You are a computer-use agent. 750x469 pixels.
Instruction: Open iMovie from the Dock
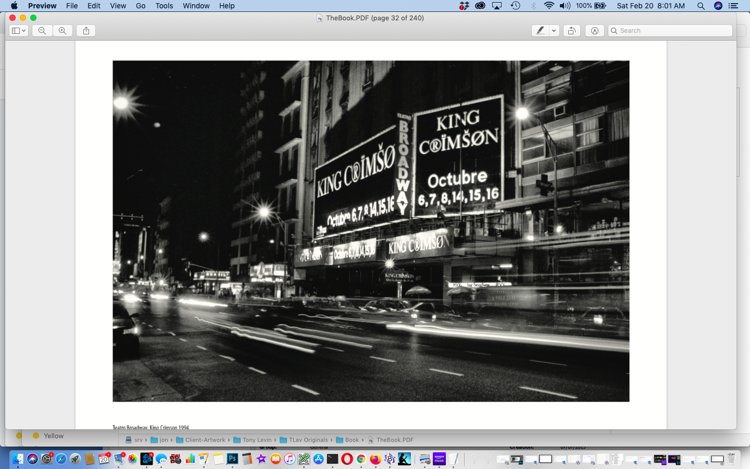click(261, 459)
